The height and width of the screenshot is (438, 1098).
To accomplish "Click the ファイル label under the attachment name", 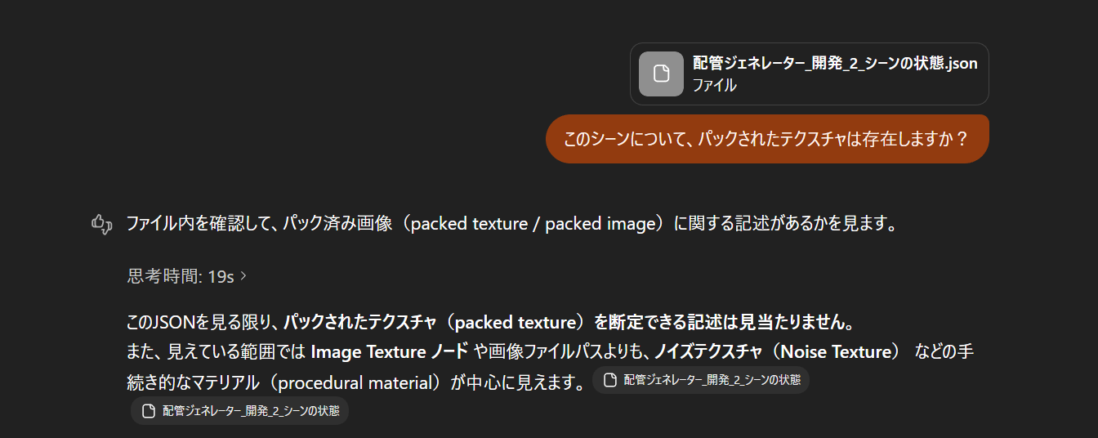I will pyautogui.click(x=714, y=84).
